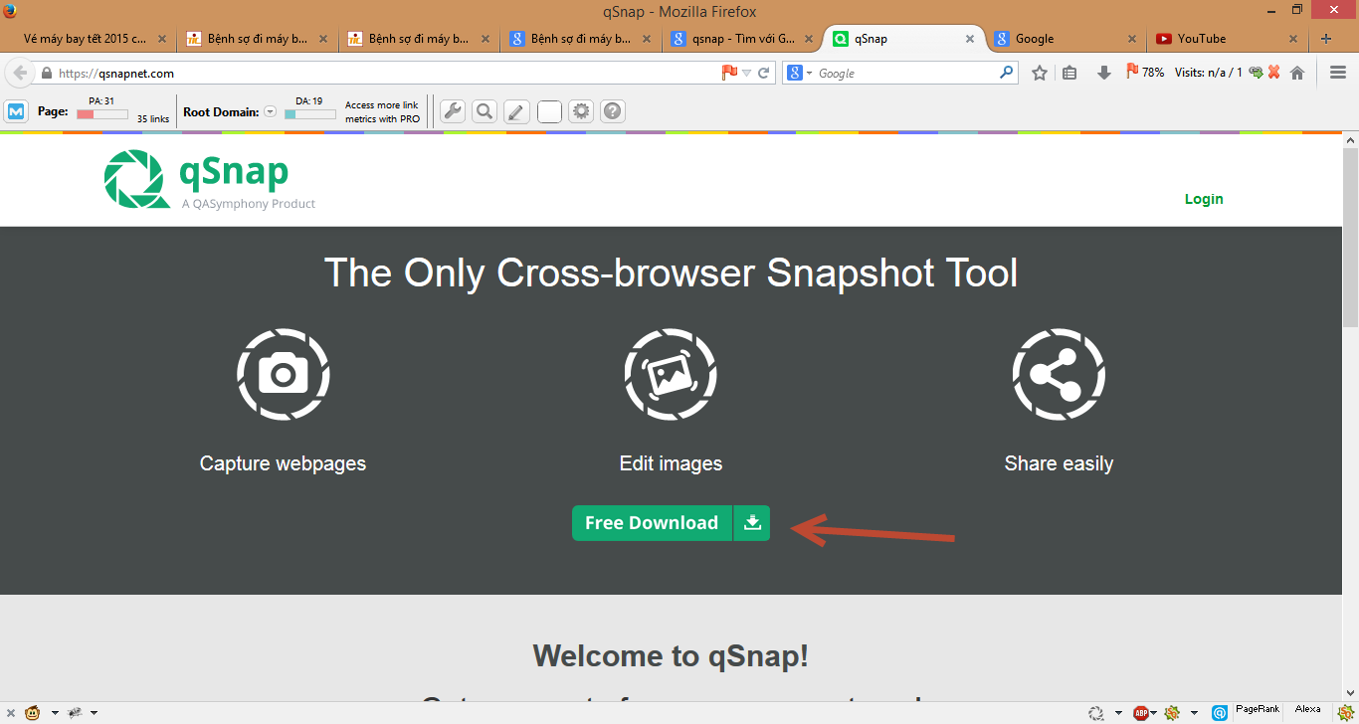Click the sync spinner status bar icon
1359x724 pixels.
(1095, 712)
